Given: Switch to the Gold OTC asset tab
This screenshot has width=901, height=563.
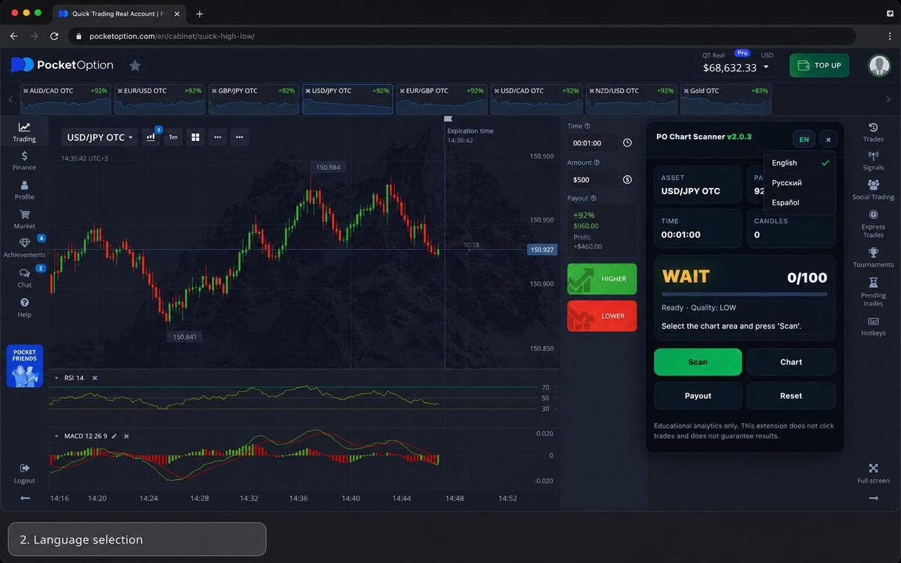Looking at the screenshot, I should tap(726, 99).
